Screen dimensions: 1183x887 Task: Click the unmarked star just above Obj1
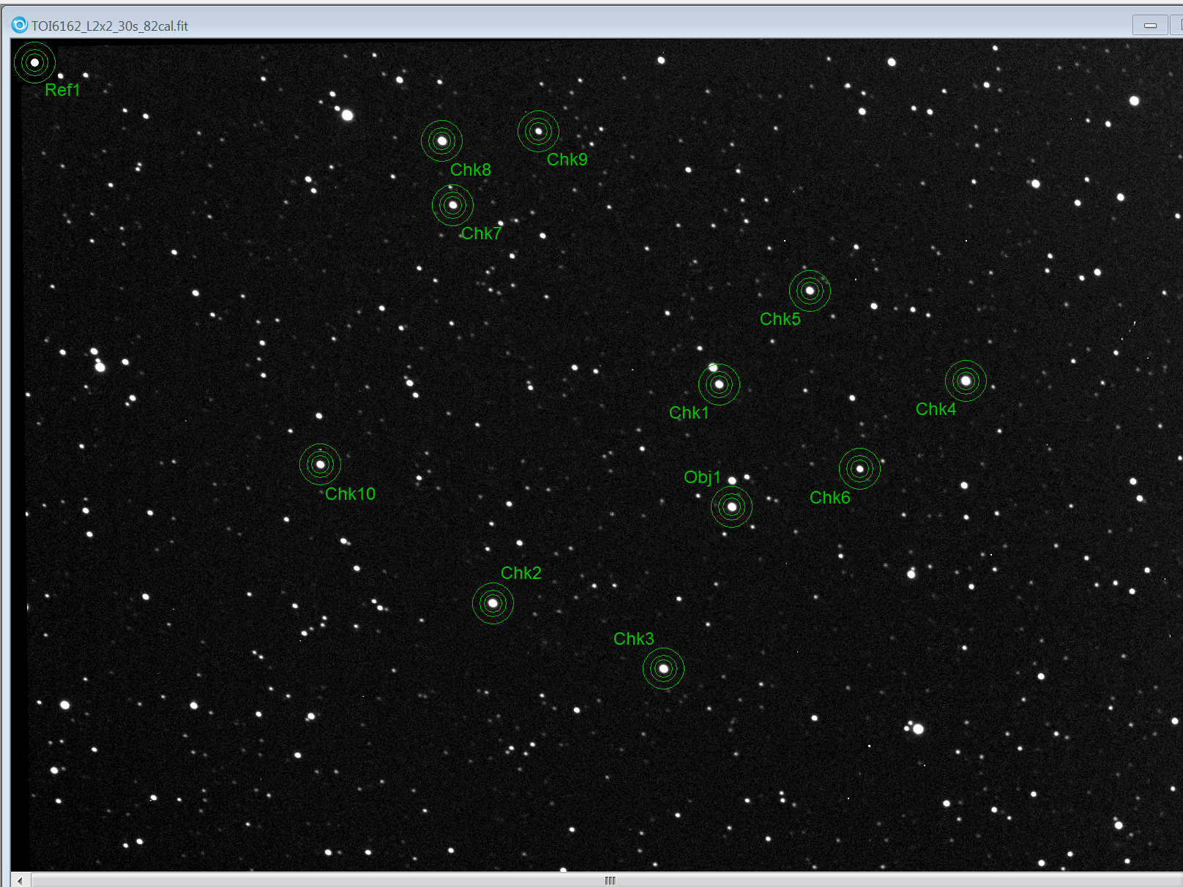[x=732, y=481]
